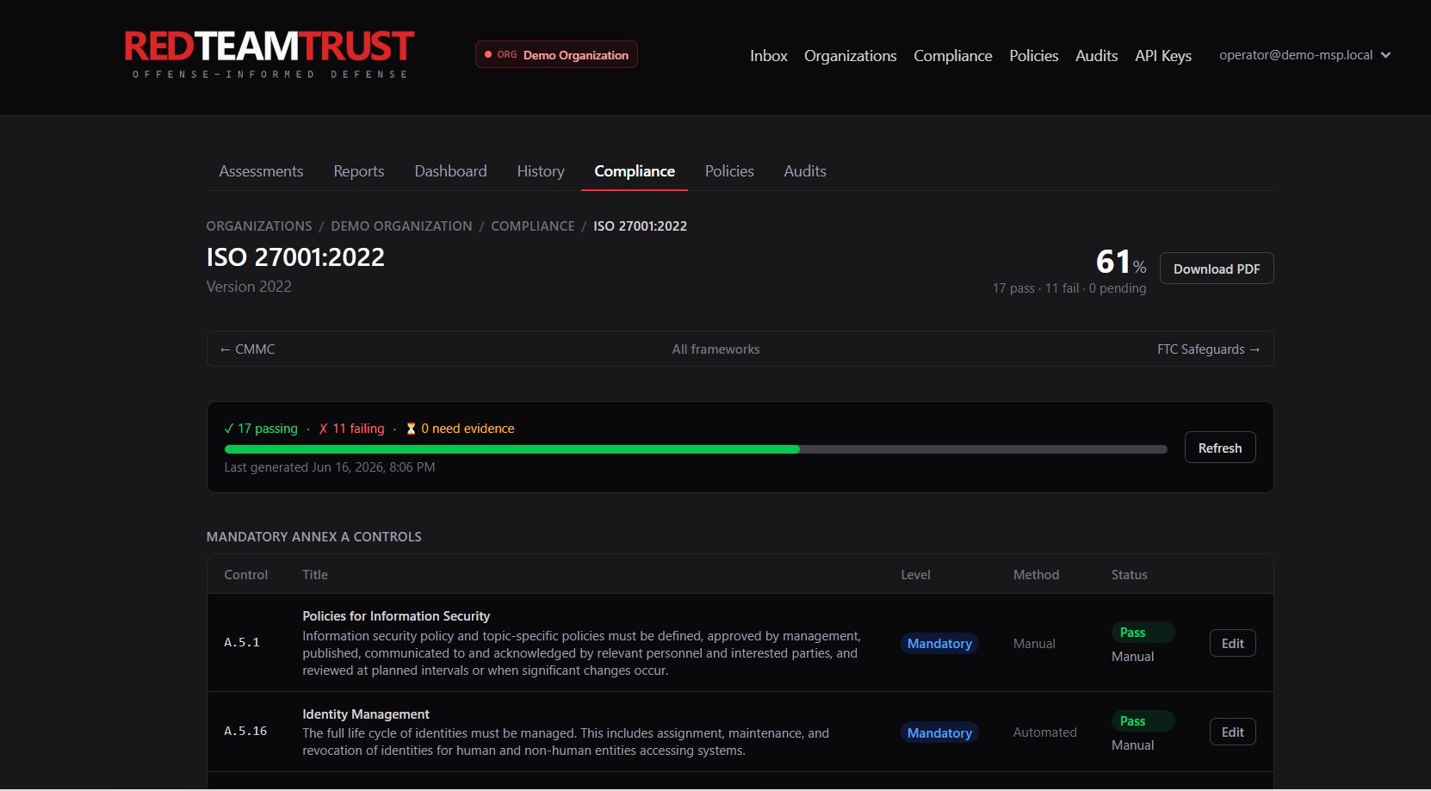Open the All frameworks link
Image resolution: width=1431 pixels, height=791 pixels.
pos(716,349)
